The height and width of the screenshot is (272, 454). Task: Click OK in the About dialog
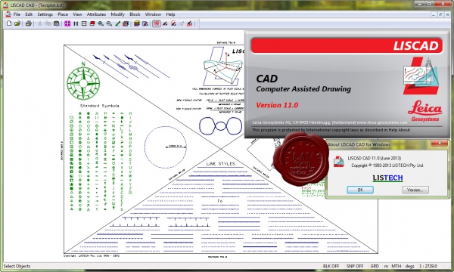(360, 190)
